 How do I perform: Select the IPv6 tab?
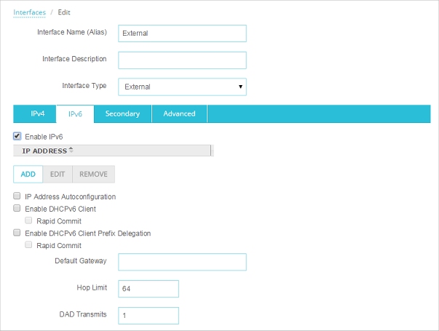[76, 114]
